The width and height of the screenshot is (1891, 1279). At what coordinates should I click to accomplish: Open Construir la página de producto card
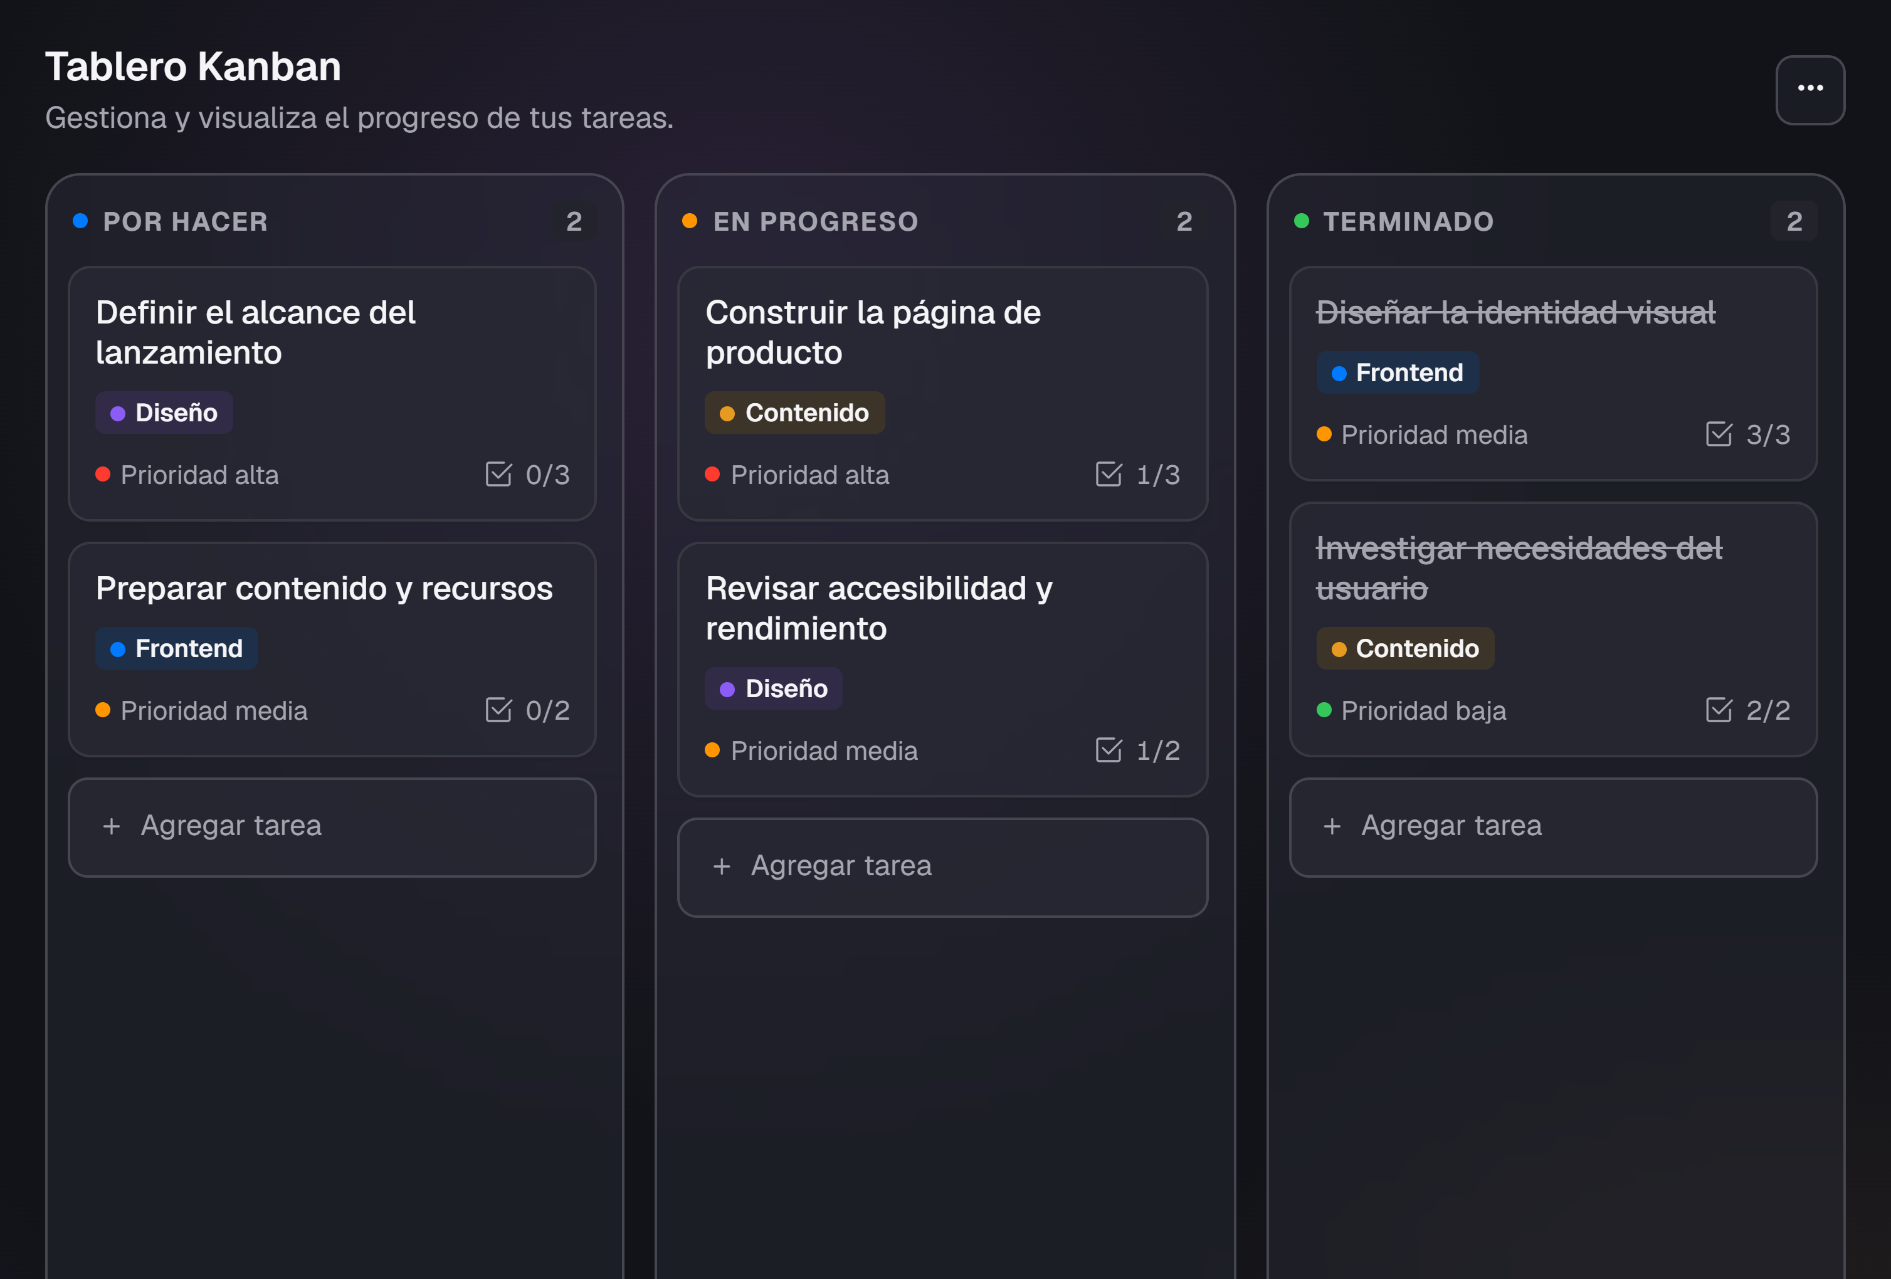tap(942, 394)
